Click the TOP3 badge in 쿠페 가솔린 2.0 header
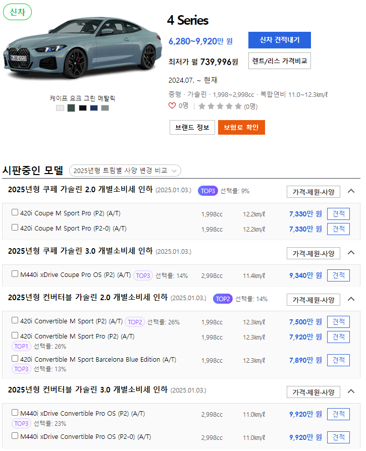Screen dimensions: 366x451 208,191
